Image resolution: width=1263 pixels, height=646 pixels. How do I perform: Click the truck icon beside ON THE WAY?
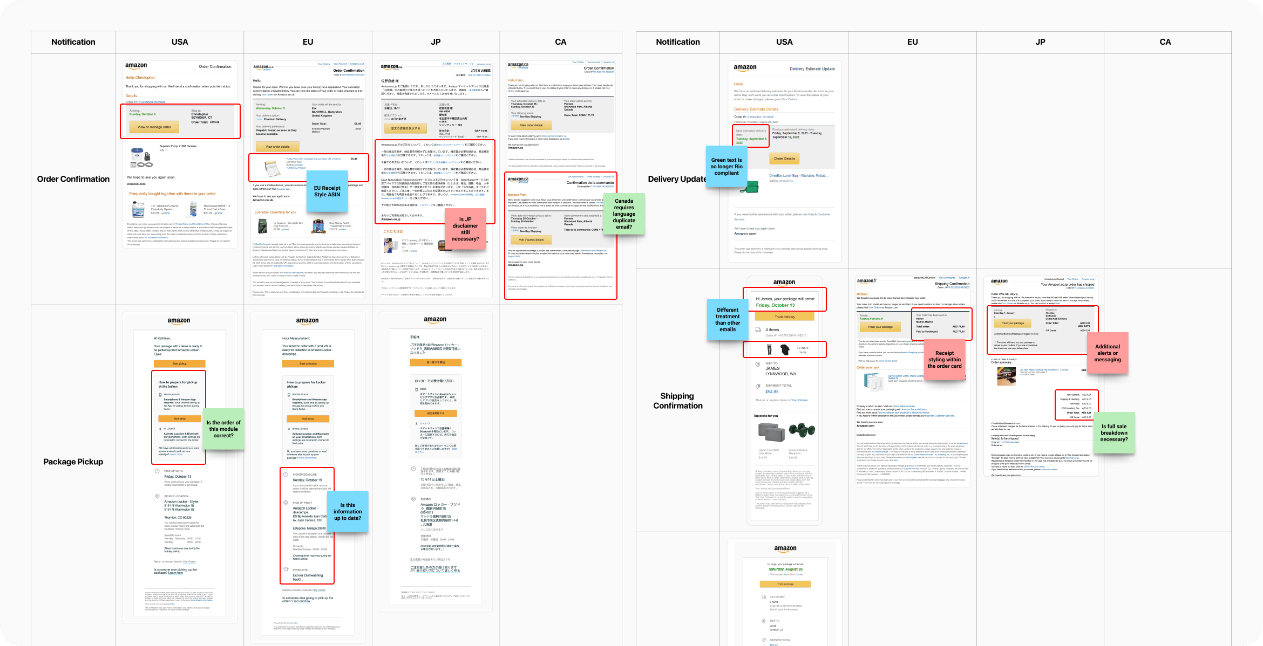(764, 597)
